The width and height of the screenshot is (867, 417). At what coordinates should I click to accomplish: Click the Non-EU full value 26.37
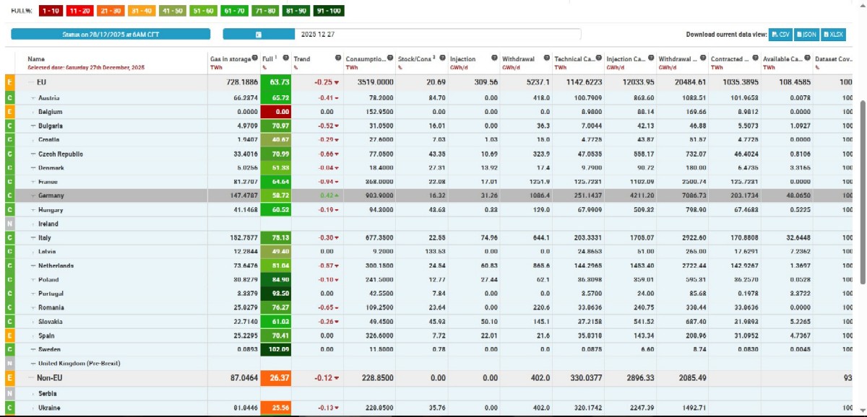[277, 378]
